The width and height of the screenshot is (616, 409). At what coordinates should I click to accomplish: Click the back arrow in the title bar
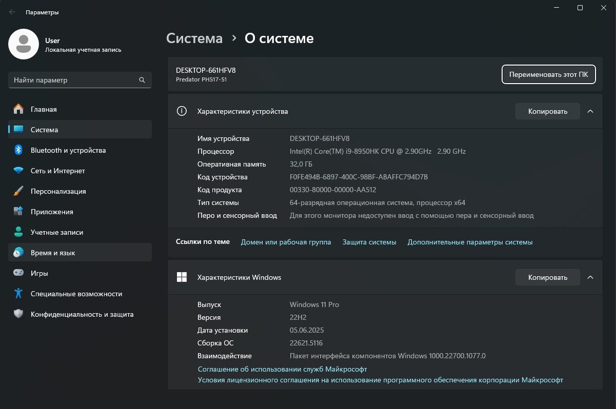click(12, 12)
